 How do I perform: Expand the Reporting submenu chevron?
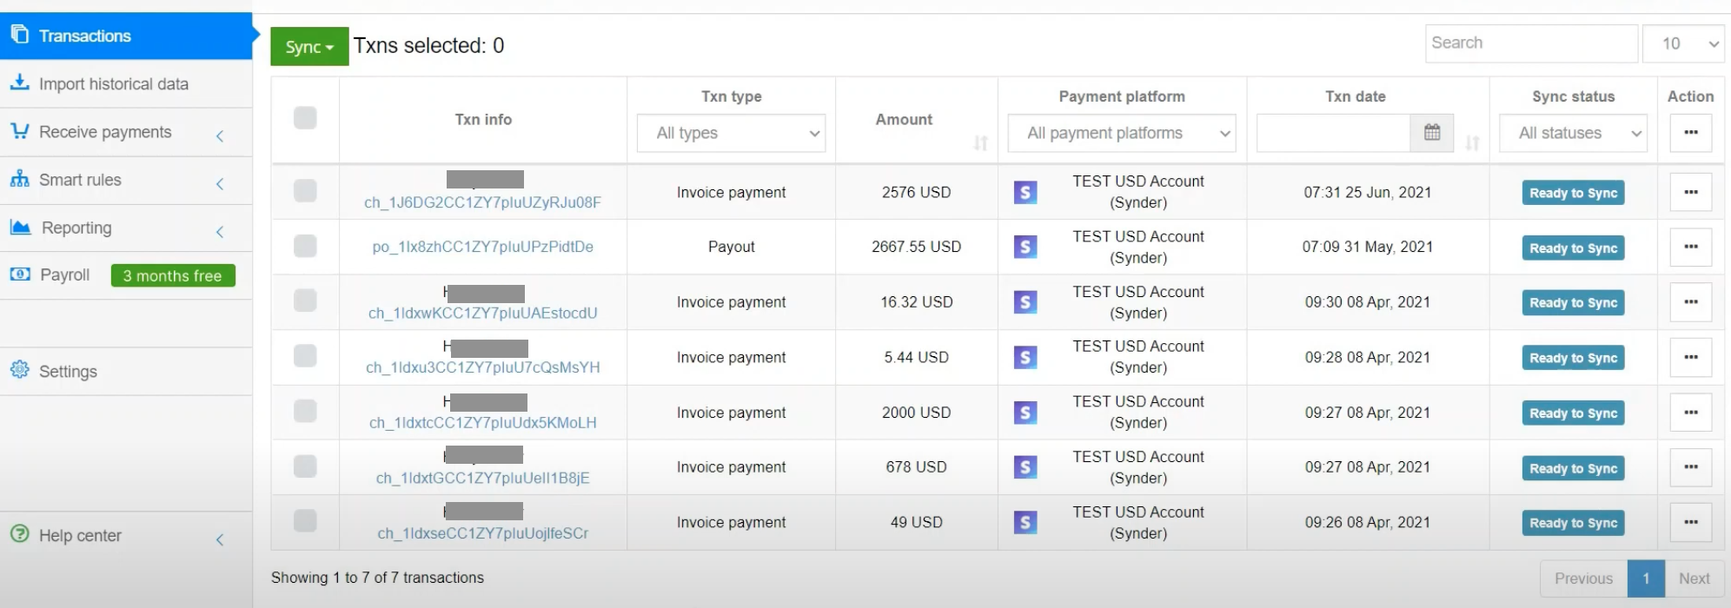(x=220, y=231)
